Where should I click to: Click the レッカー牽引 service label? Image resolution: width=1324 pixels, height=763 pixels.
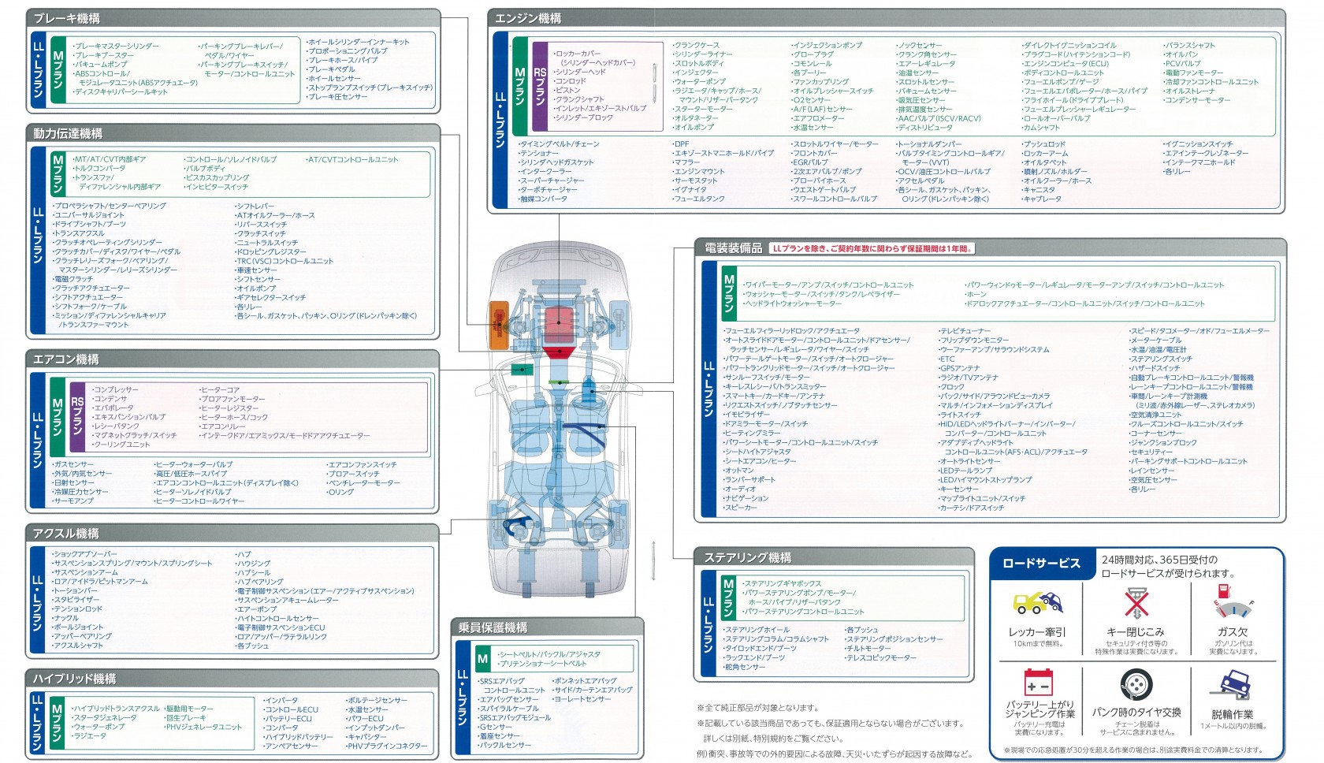(x=1037, y=632)
